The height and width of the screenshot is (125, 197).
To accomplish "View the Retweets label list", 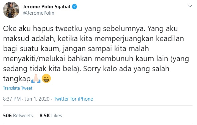I will [x=23, y=116].
